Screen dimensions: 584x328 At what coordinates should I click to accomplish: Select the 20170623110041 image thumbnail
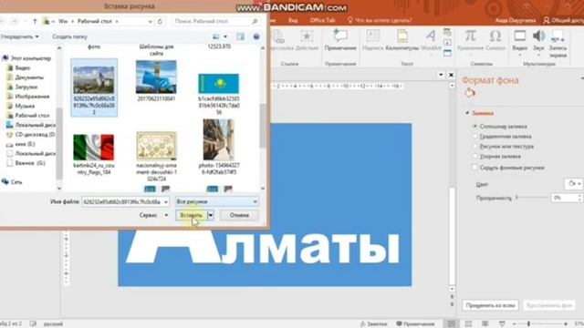tap(156, 77)
